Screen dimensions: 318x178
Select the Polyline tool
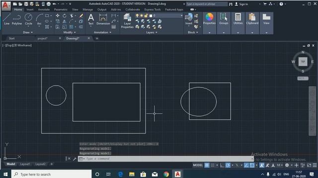tap(16, 19)
